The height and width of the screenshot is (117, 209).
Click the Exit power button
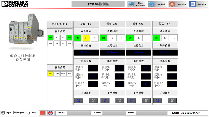(x=31, y=113)
